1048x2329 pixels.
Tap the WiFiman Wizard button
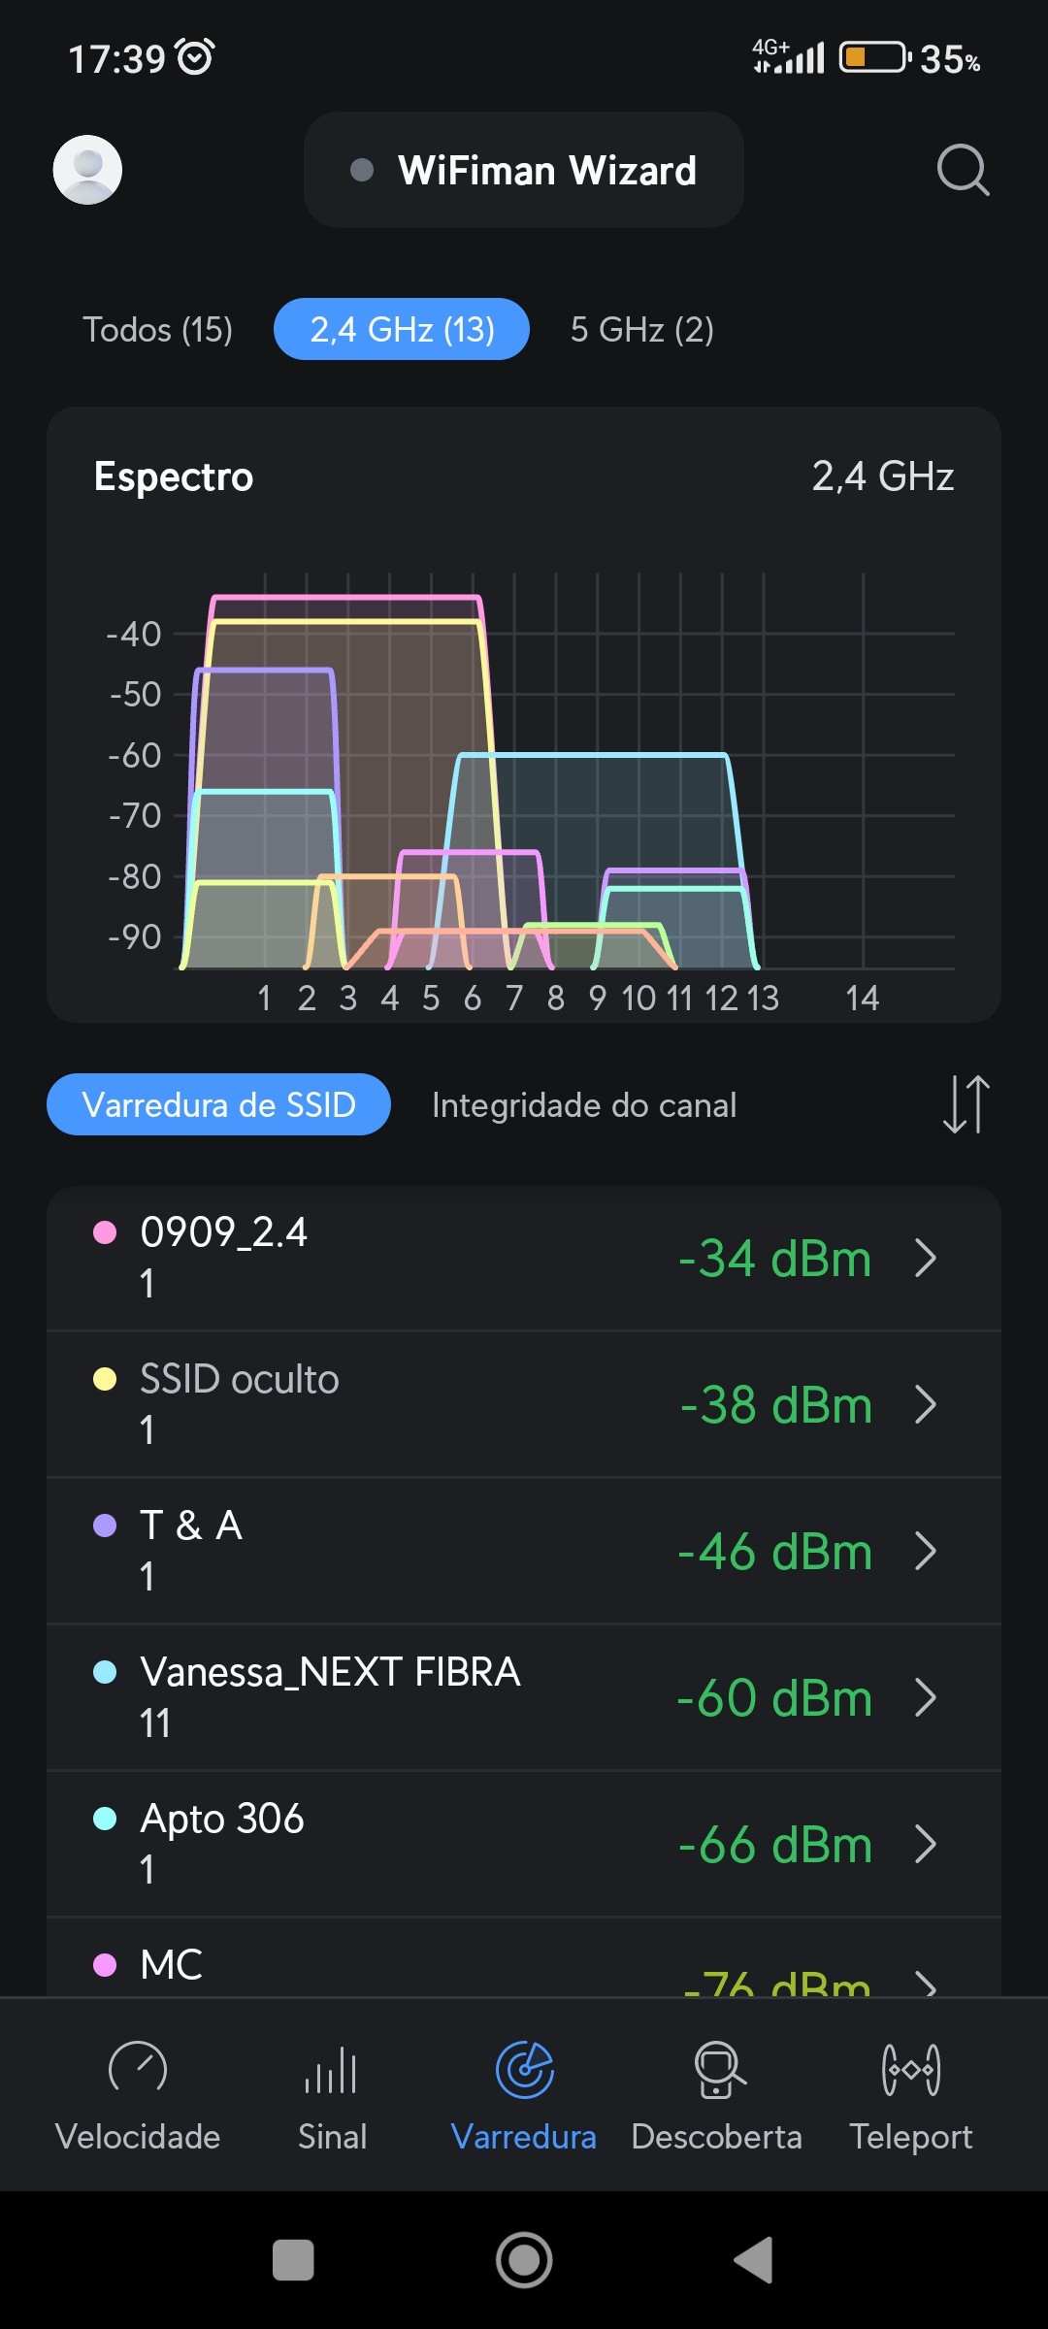coord(524,171)
